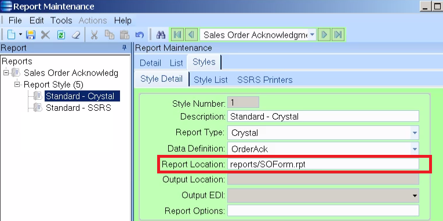
Task: Click the Sales Order Acknowledg tree item
Action: tap(71, 73)
